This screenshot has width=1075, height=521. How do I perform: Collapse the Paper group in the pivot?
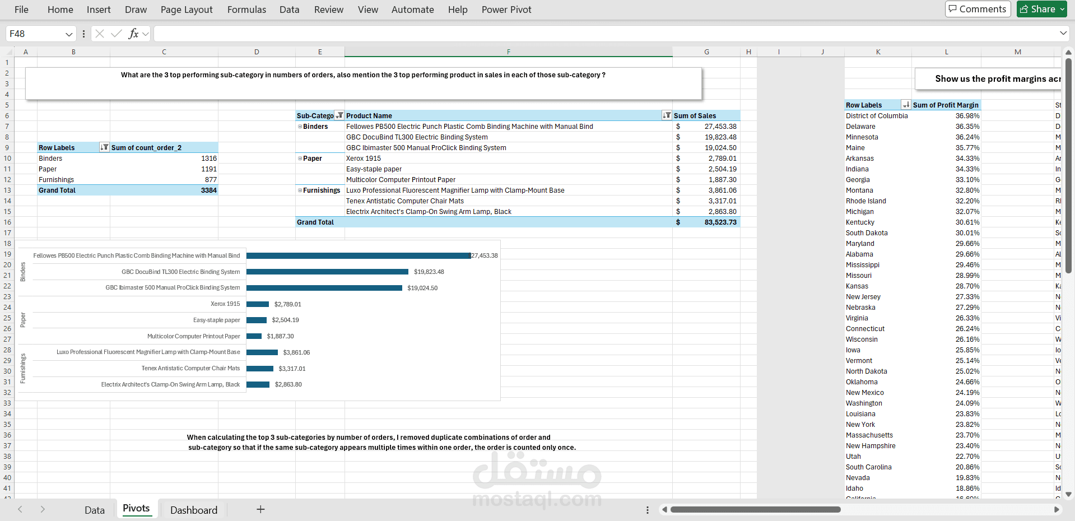[300, 159]
